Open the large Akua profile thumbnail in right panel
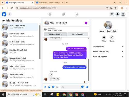 coord(108,25)
